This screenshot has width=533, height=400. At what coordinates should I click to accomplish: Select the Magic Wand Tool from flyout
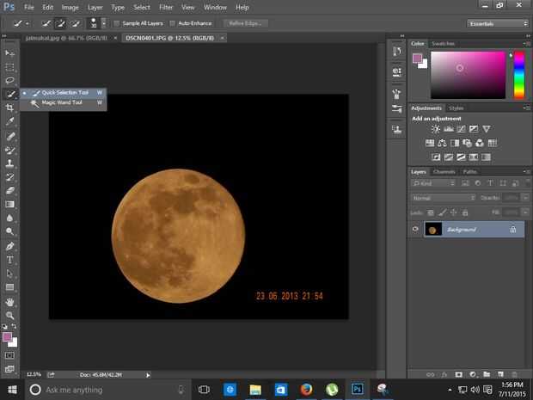tap(60, 103)
